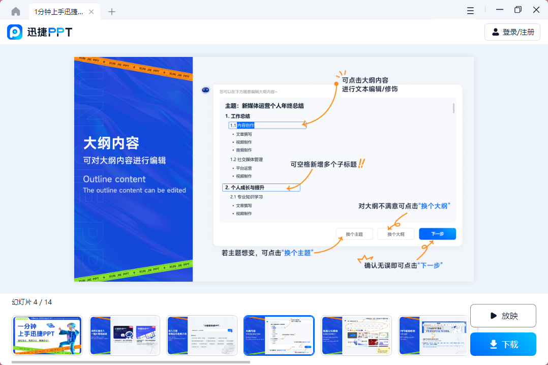Open a new tab with plus icon
548x365 pixels.
point(112,12)
